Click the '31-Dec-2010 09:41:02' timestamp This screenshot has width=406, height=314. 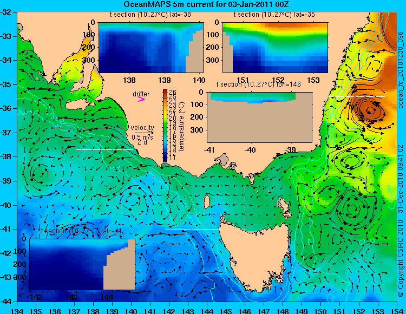tap(401, 178)
